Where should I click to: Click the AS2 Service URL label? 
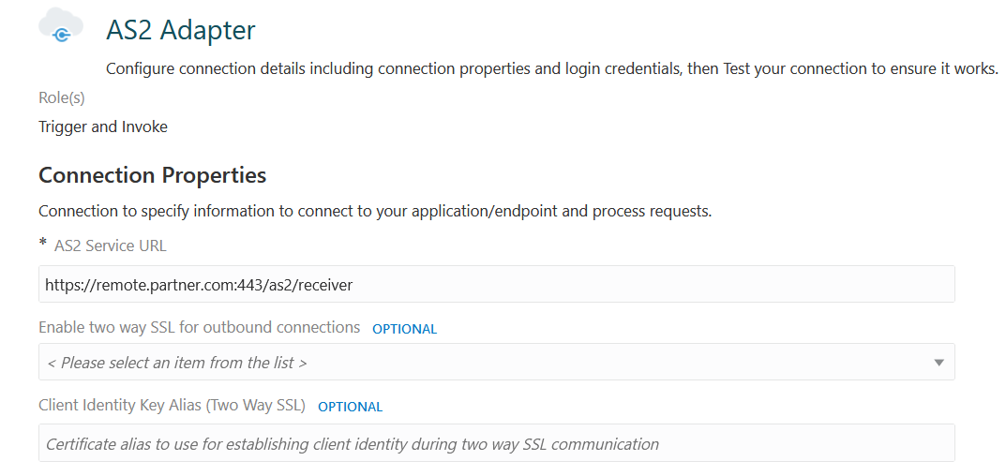point(111,246)
